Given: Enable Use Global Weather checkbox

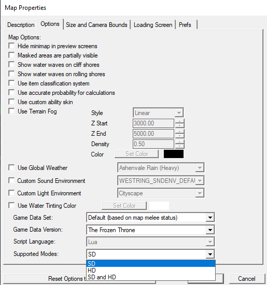Looking at the screenshot, I should [x=11, y=167].
